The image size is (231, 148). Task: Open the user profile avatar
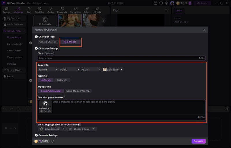pyautogui.click(x=172, y=3)
